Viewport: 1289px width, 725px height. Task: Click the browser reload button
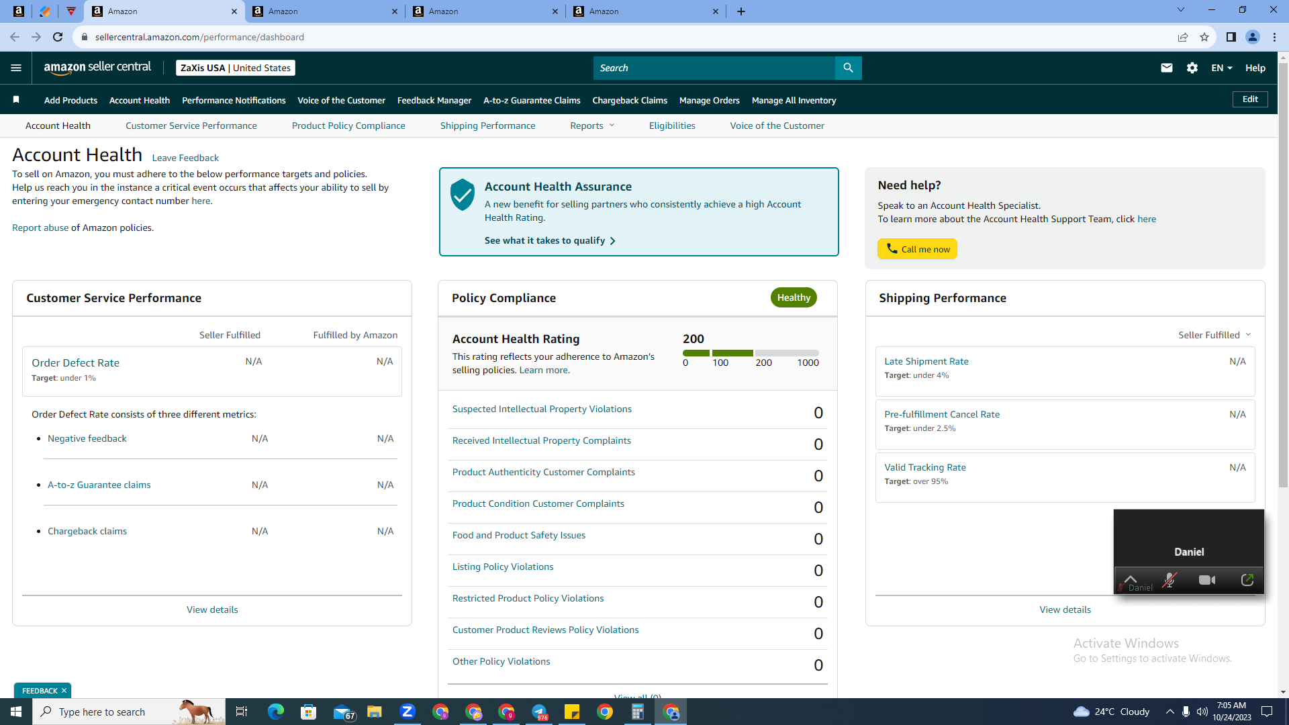(58, 37)
